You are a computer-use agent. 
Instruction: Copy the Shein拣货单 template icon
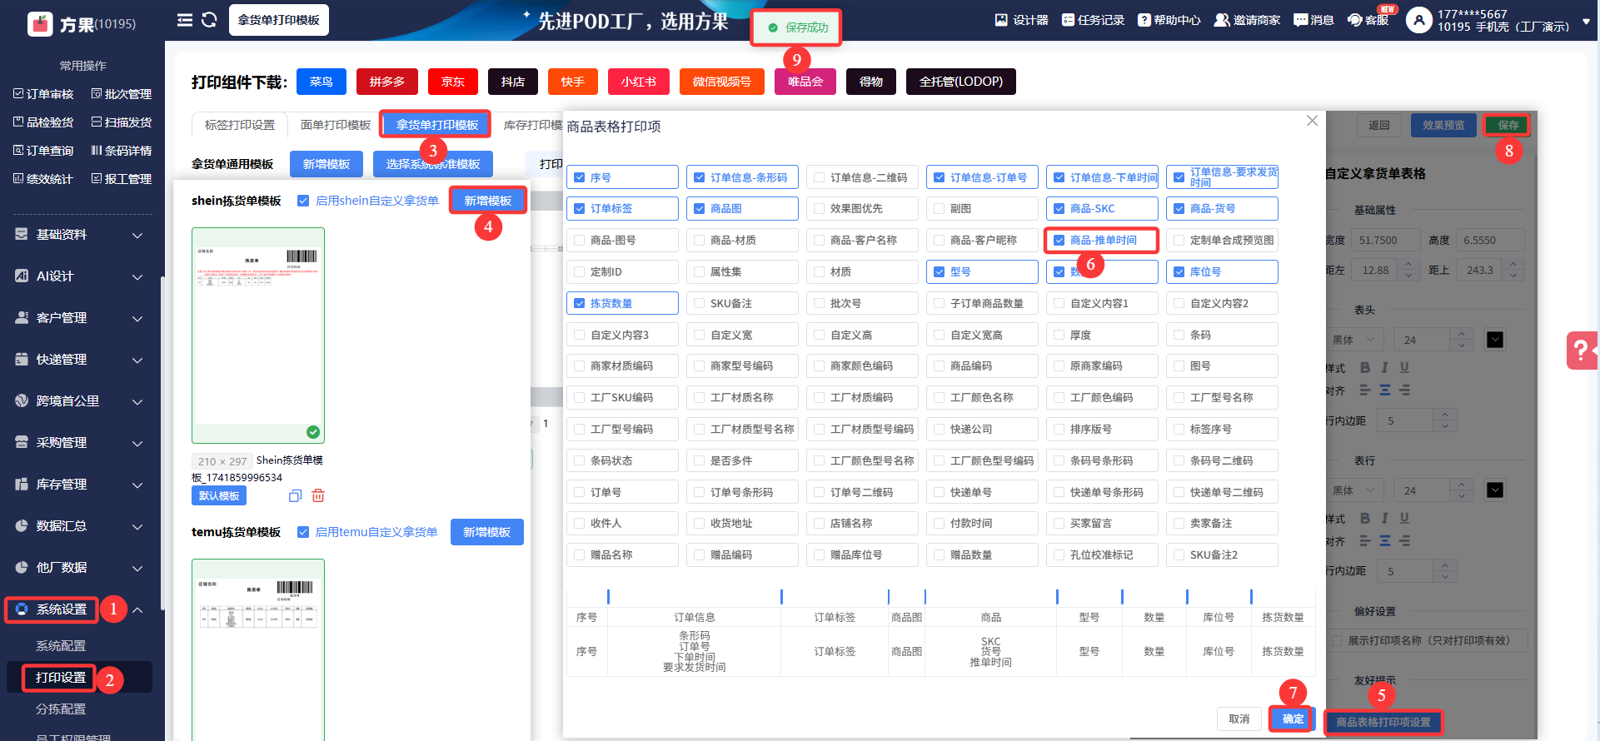295,496
